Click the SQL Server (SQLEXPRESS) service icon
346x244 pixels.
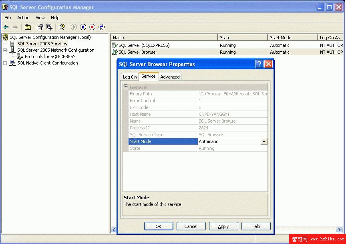(x=115, y=45)
